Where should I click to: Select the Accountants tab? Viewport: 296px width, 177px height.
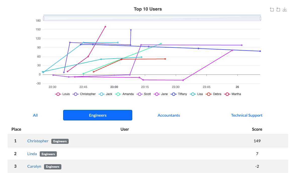coord(168,115)
